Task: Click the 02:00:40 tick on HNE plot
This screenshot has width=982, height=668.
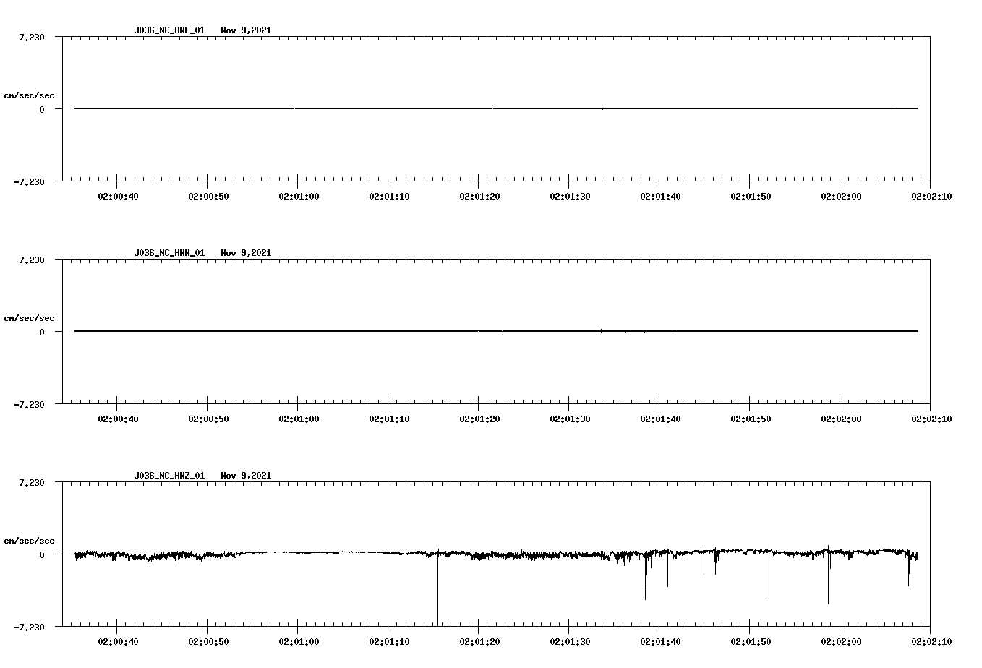Action: pyautogui.click(x=117, y=196)
